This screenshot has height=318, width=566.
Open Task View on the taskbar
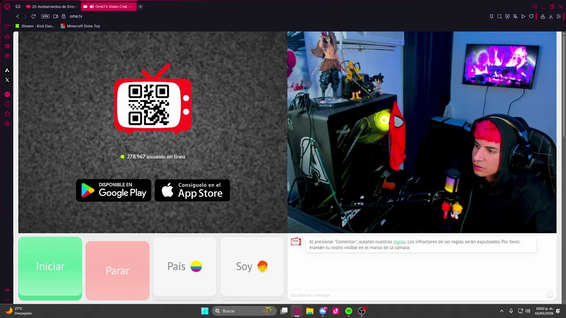pos(284,311)
